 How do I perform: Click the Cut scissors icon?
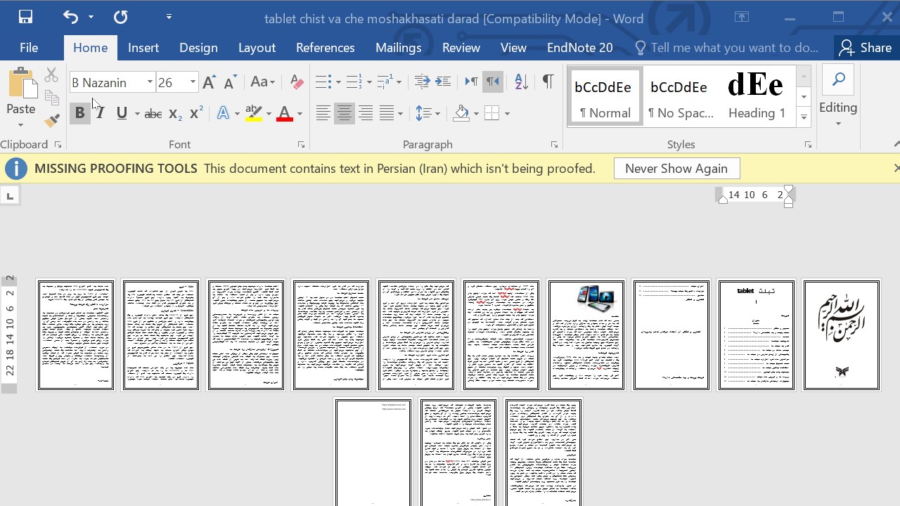pos(51,75)
